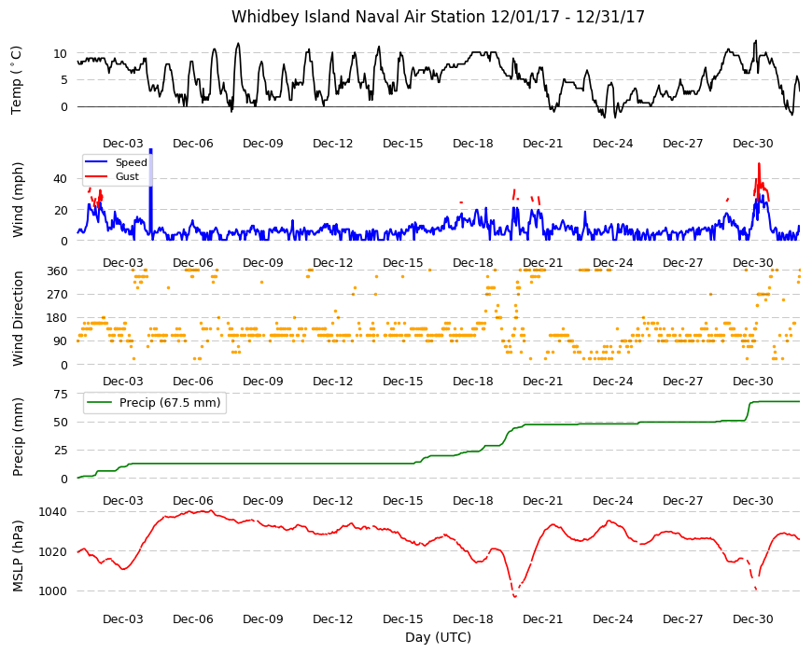
Task: Click the Temp (°C) axis label
Action: (17, 80)
